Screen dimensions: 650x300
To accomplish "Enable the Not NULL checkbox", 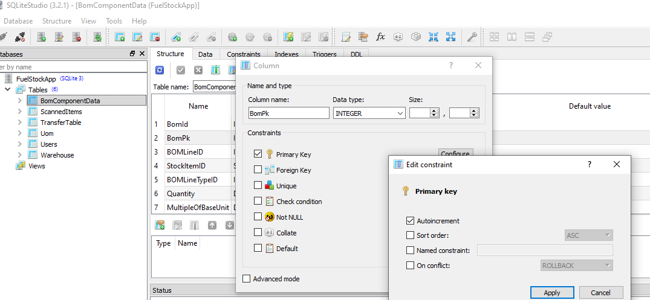I will point(258,217).
